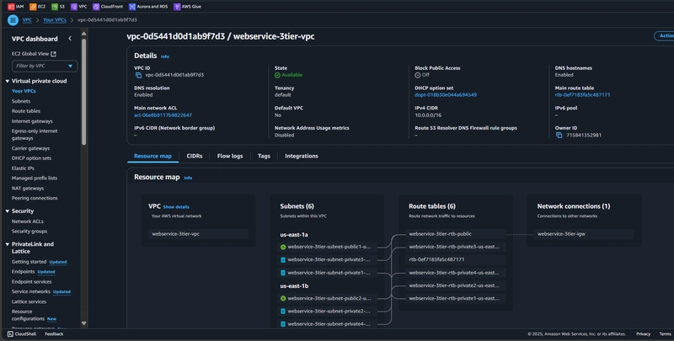This screenshot has height=341, width=674.
Task: Switch to the Flow logs tab
Action: pyautogui.click(x=230, y=156)
